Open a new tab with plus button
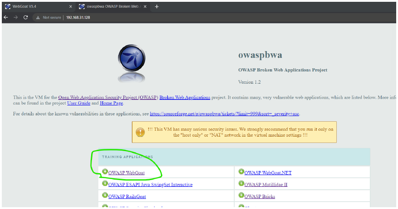The width and height of the screenshot is (398, 209). tap(156, 7)
